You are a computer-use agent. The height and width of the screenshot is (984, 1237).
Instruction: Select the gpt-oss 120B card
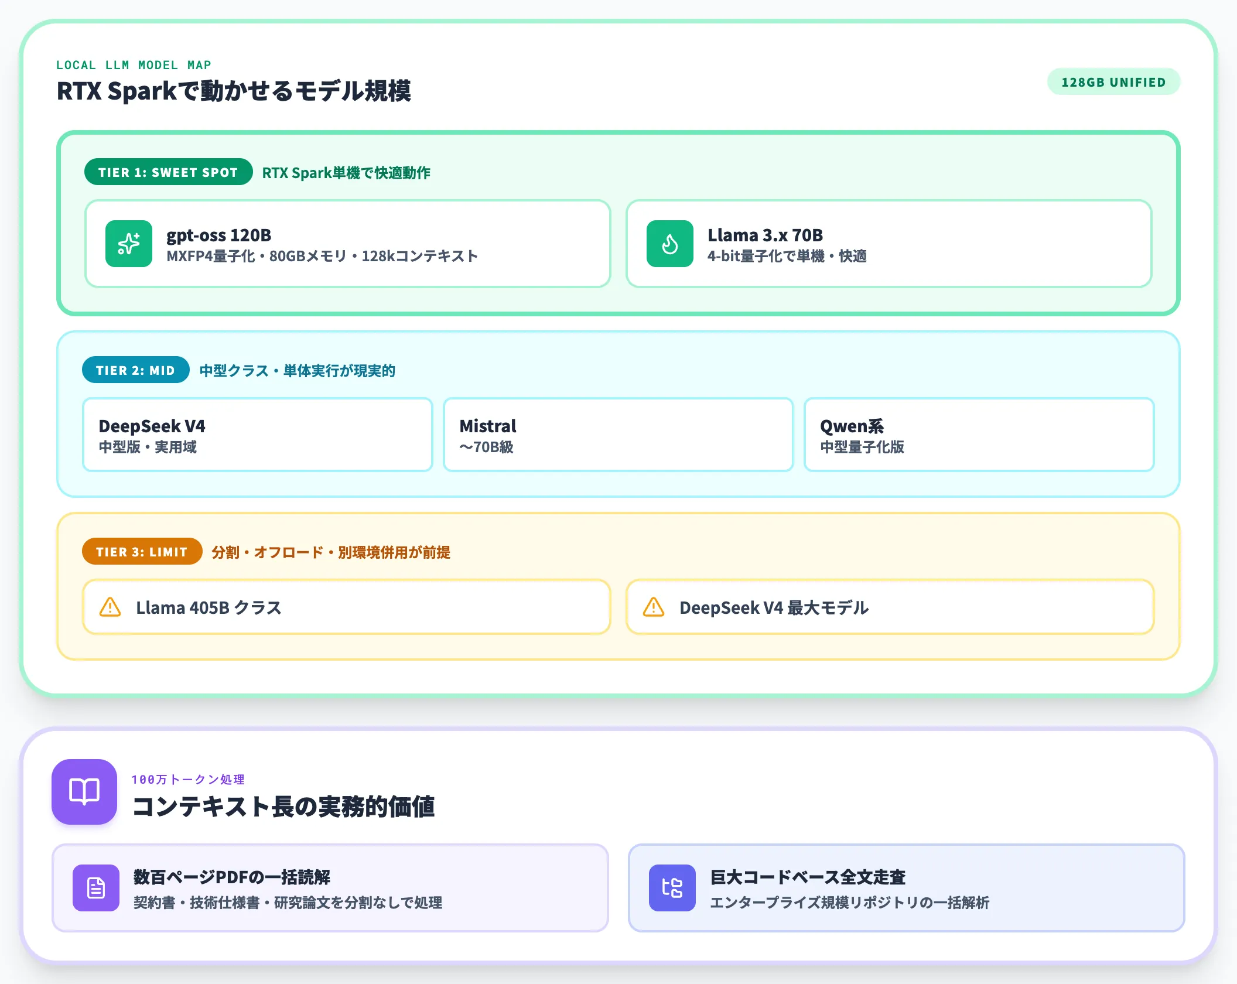click(348, 244)
